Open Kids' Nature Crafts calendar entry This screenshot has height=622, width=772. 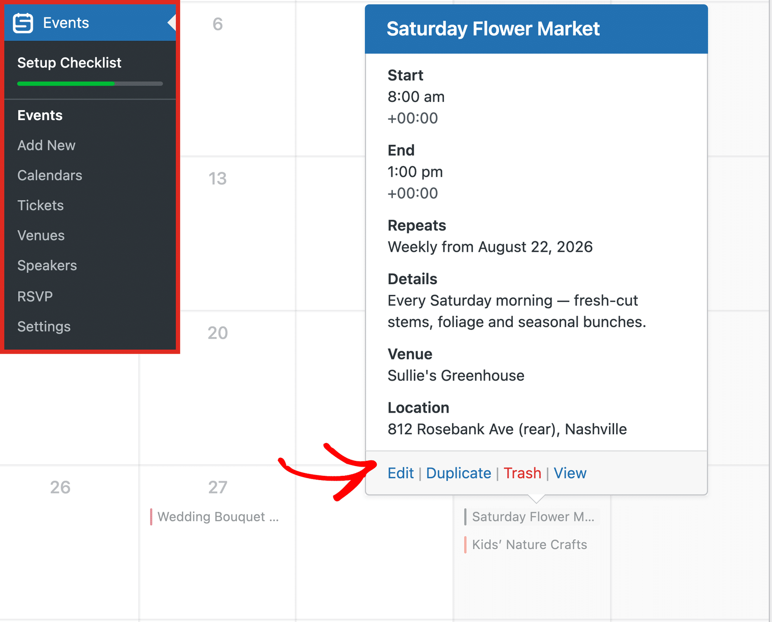click(527, 545)
